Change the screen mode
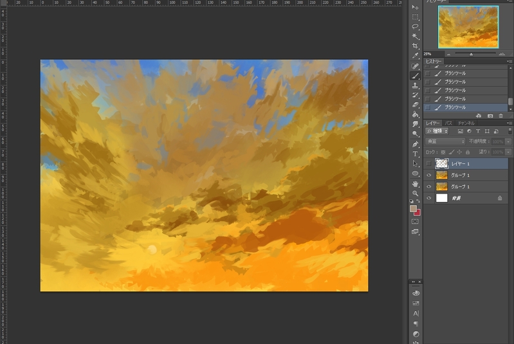 (415, 231)
